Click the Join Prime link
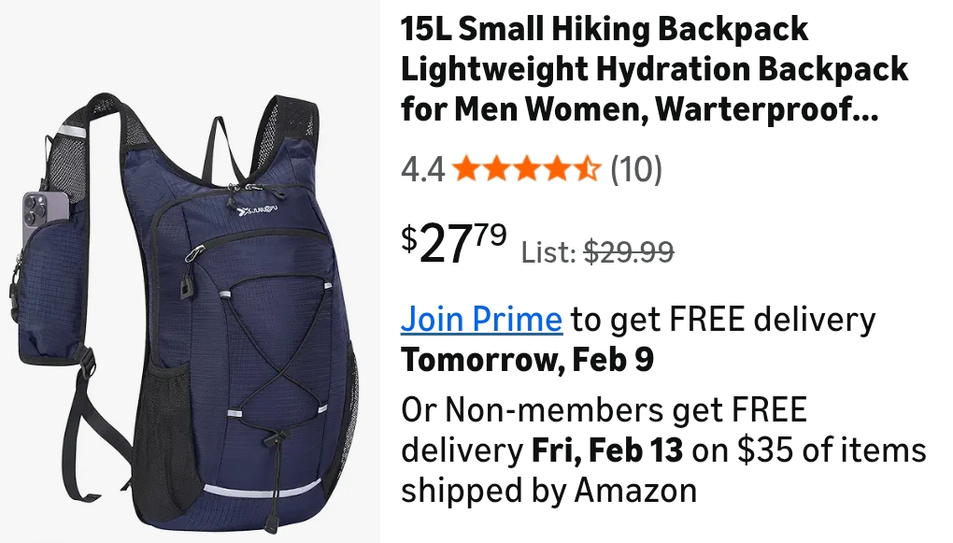The width and height of the screenshot is (953, 543). [481, 319]
